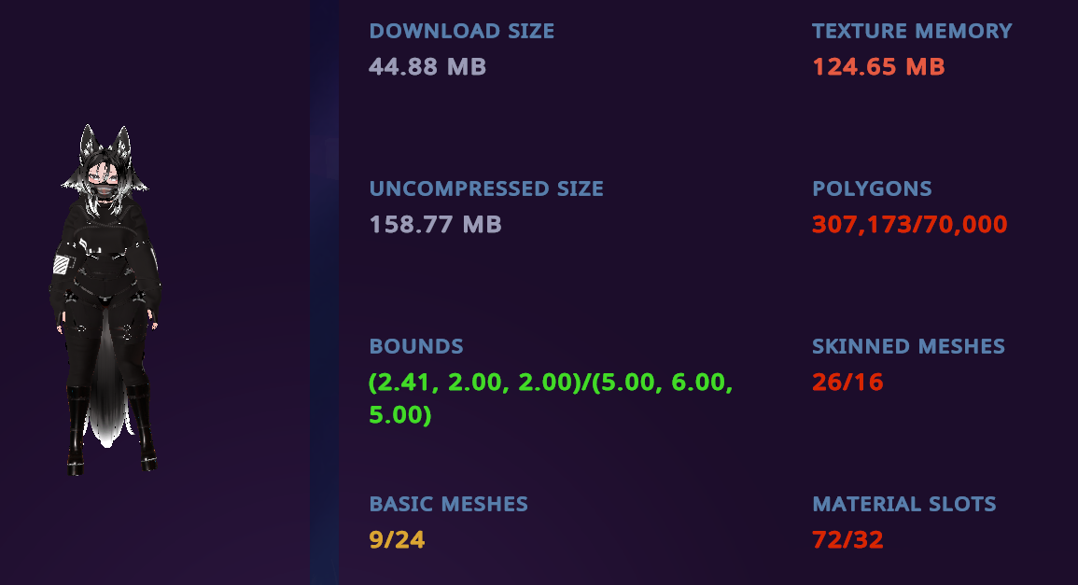Click the 124.65 MB texture memory value
Image resolution: width=1078 pixels, height=585 pixels.
coord(878,66)
